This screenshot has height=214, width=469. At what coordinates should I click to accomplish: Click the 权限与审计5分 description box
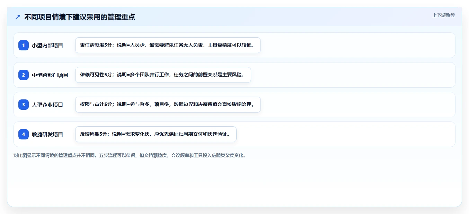[x=168, y=105]
